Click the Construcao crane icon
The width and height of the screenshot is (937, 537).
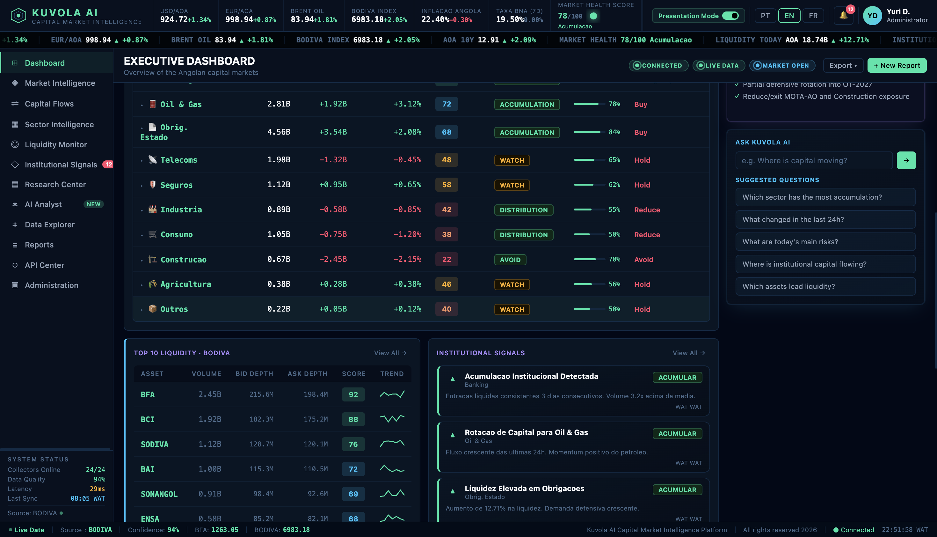[x=152, y=259]
